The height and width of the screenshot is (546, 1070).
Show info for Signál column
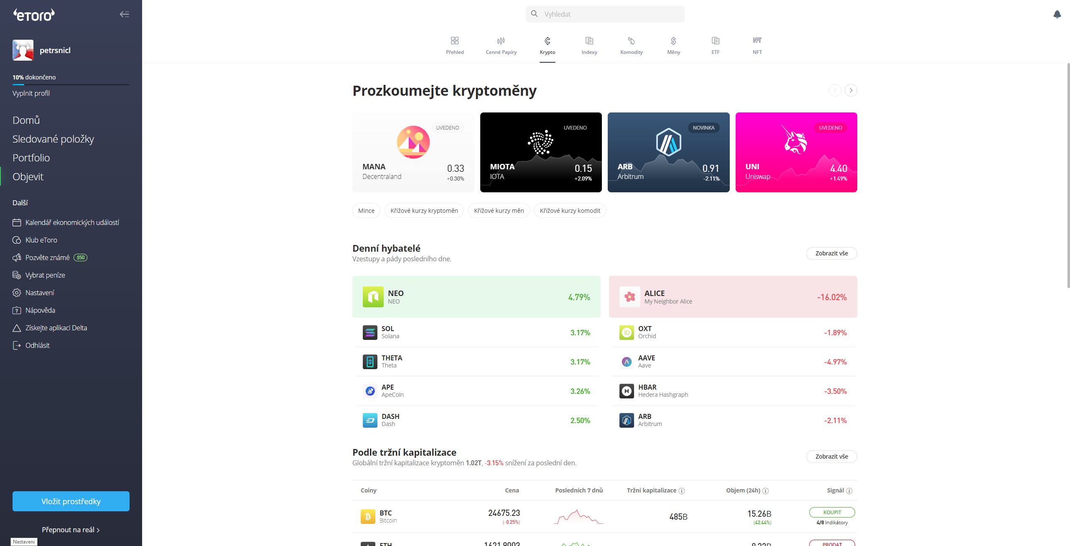pyautogui.click(x=849, y=491)
